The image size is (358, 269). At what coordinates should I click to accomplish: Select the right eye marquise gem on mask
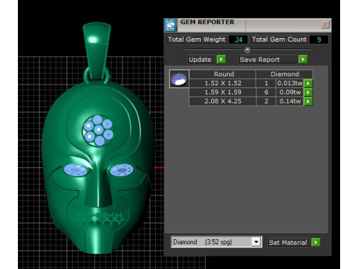122,170
